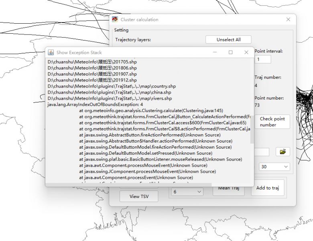Click the Check point number button
The width and height of the screenshot is (313, 241).
[272, 122]
